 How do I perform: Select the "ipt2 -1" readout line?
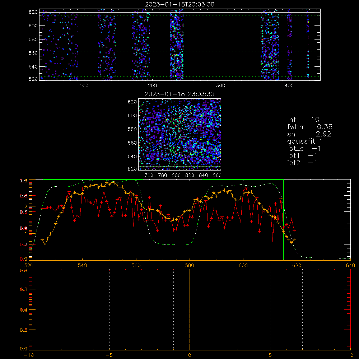(x=302, y=163)
